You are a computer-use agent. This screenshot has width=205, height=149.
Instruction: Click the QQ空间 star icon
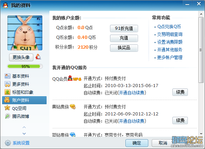pyautogui.click(x=7, y=108)
